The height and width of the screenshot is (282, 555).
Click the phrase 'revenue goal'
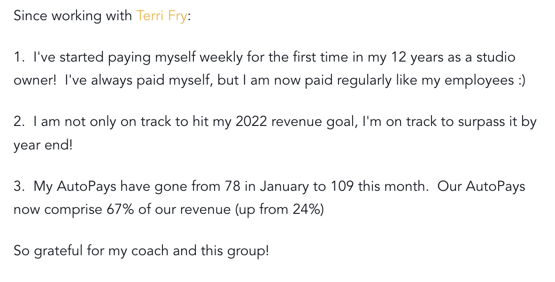313,122
